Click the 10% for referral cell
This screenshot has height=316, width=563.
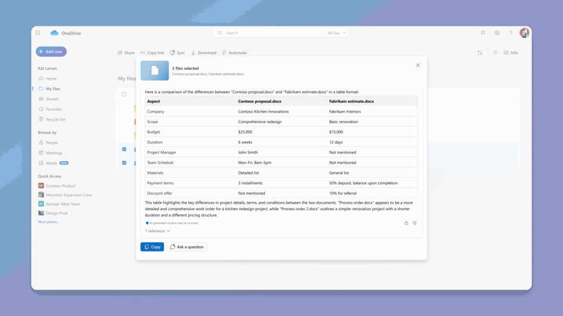[343, 193]
